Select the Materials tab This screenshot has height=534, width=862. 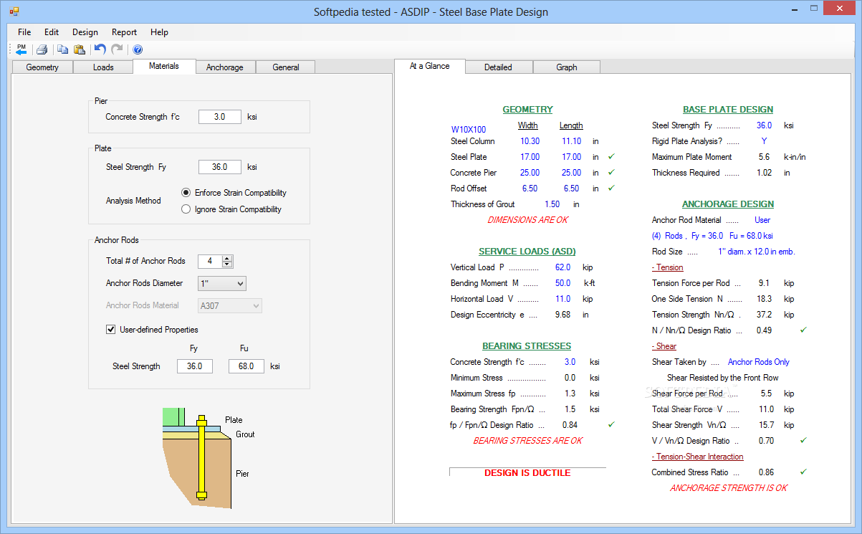[164, 66]
